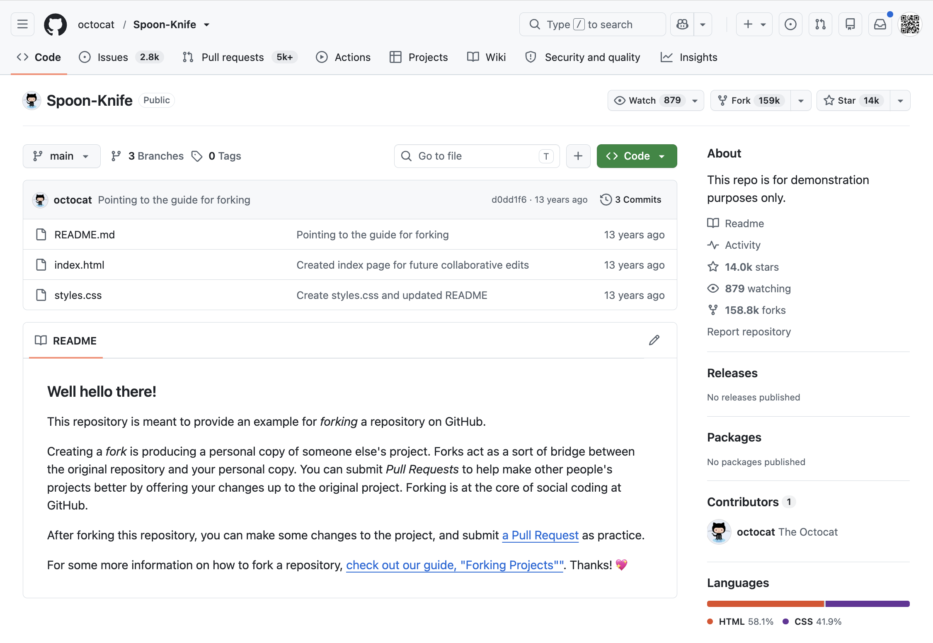933x643 pixels.
Task: Focus the 'Type / to search' field
Action: (x=592, y=24)
